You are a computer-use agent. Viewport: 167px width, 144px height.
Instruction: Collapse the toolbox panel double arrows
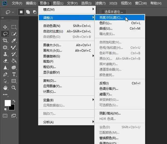tap(2, 18)
